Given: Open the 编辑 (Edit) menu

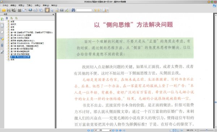Looking at the screenshot, I should click(13, 5).
